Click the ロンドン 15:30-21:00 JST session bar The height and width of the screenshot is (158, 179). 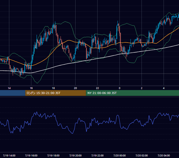point(56,93)
